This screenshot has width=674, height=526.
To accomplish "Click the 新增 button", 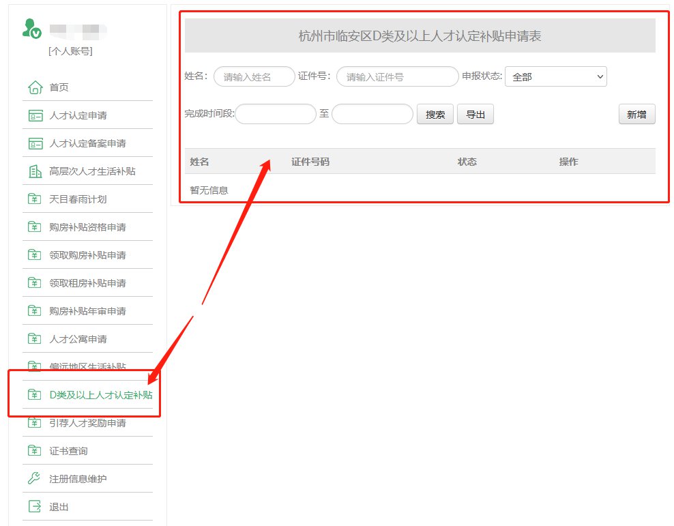I will [x=636, y=115].
